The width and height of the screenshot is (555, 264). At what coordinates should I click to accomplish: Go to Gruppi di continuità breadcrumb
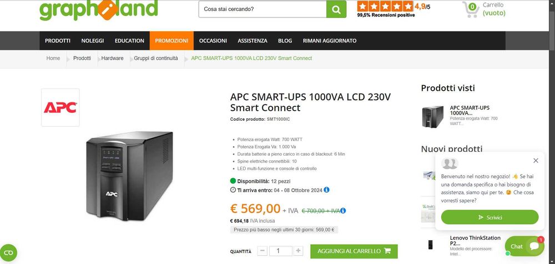[x=156, y=58]
